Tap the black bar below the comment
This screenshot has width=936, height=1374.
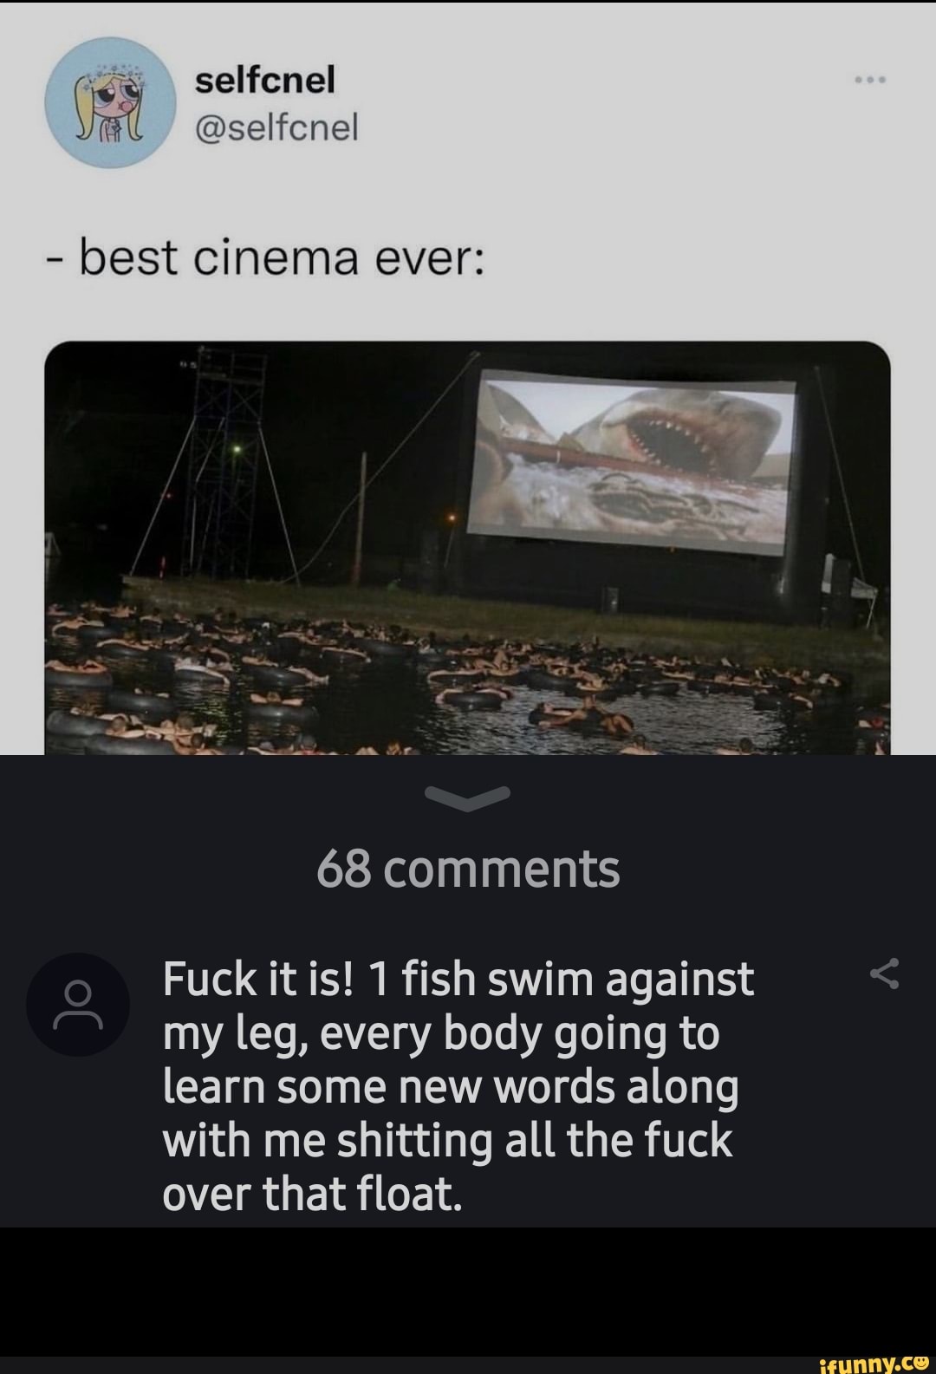(468, 1290)
